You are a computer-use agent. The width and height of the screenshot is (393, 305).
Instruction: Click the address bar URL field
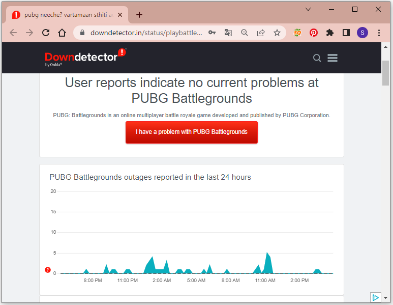tap(146, 33)
